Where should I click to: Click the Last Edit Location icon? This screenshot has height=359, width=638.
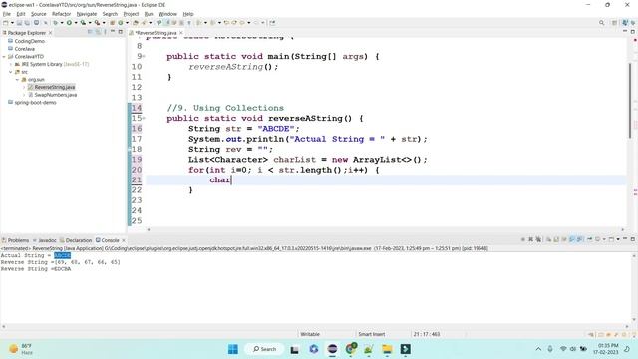226,23
